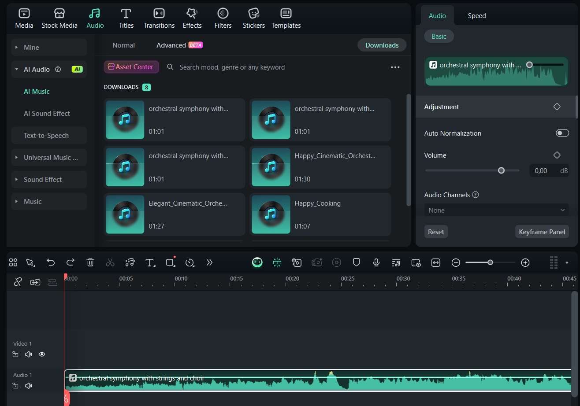Add keyframe for Adjustment section

[557, 107]
